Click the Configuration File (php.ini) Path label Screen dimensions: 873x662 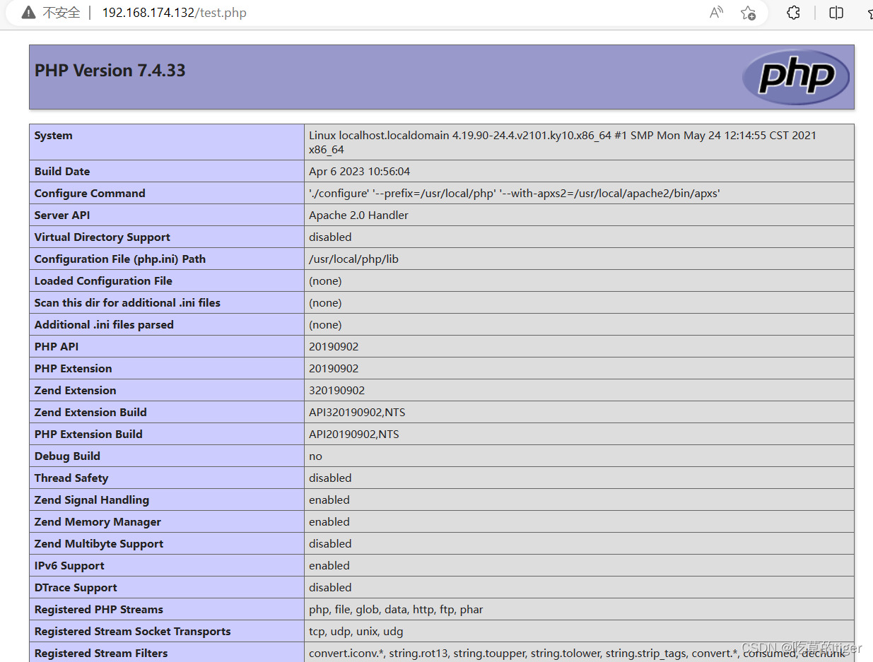point(120,259)
